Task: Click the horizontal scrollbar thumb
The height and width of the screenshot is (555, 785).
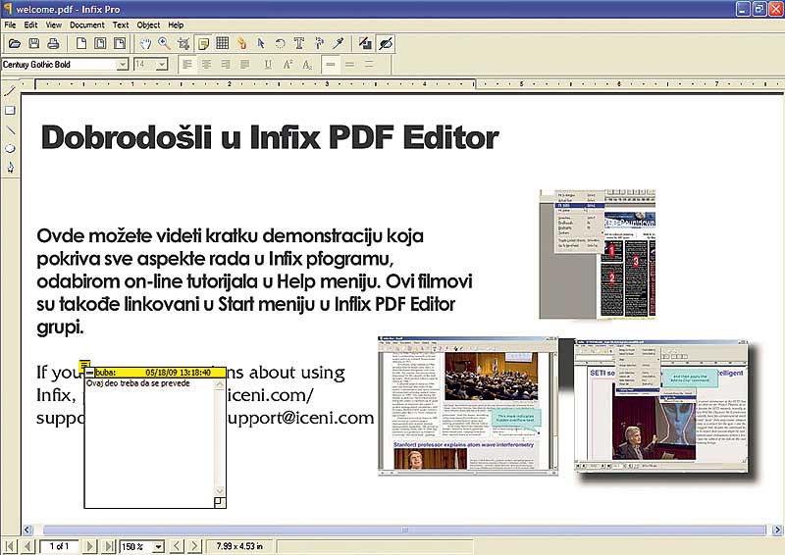Action: point(404,530)
